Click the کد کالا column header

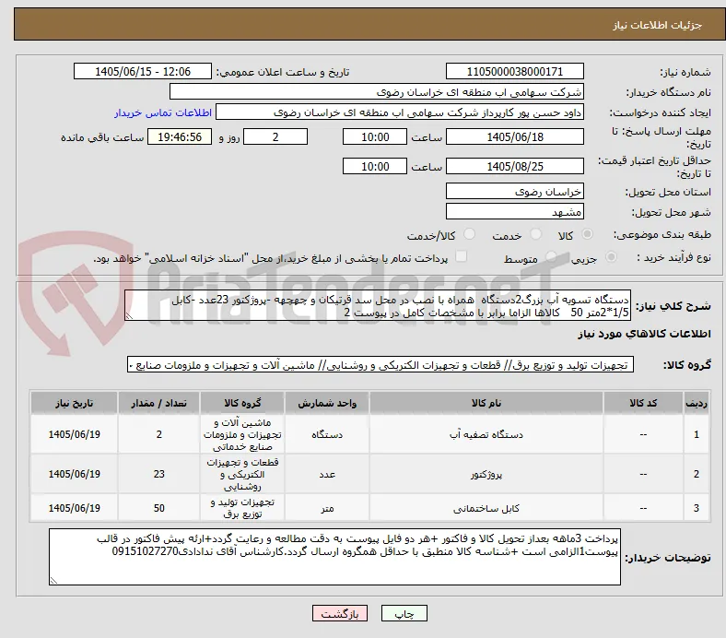pos(643,403)
